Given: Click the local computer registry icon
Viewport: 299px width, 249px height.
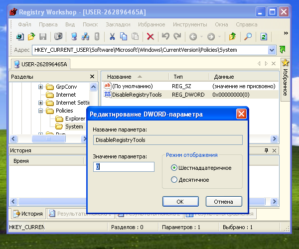Looking at the screenshot, I should pos(74,36).
